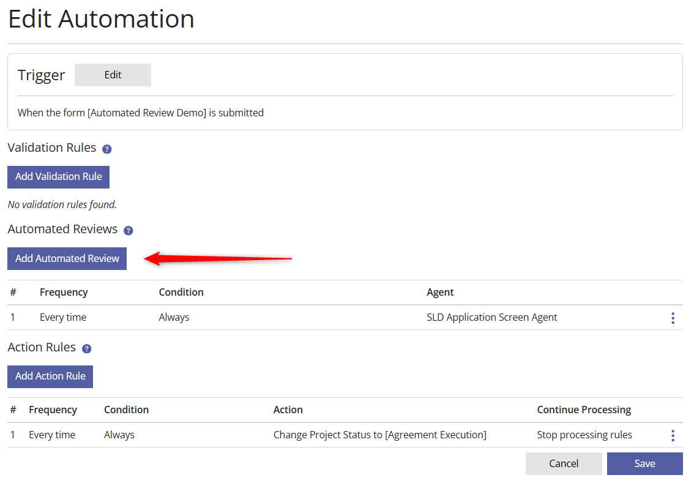Open kebab menu for SLD Application Screen Agent row

click(673, 318)
